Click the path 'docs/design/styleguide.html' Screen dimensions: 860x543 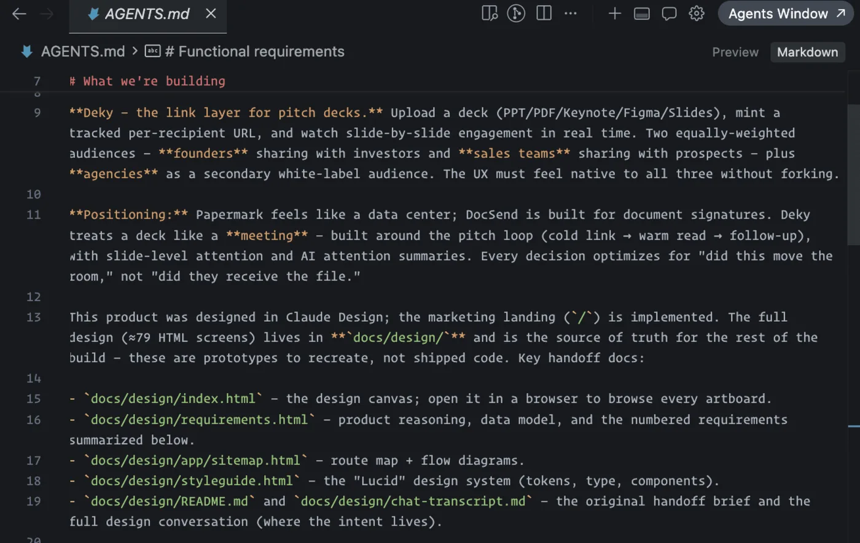[192, 481]
